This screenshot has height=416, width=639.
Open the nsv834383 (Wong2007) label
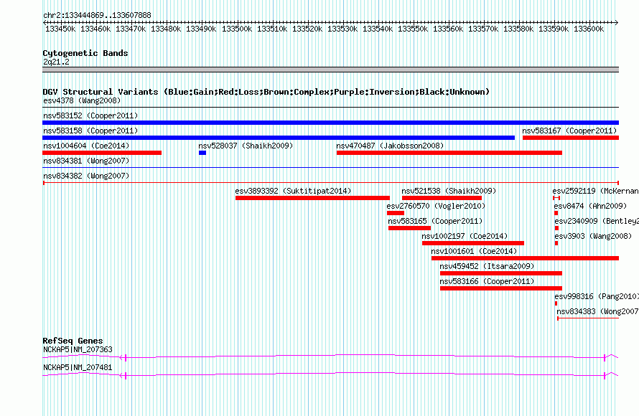598,311
